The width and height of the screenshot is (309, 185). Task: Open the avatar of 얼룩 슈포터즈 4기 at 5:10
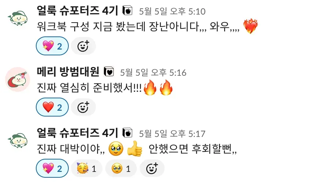coord(18,18)
